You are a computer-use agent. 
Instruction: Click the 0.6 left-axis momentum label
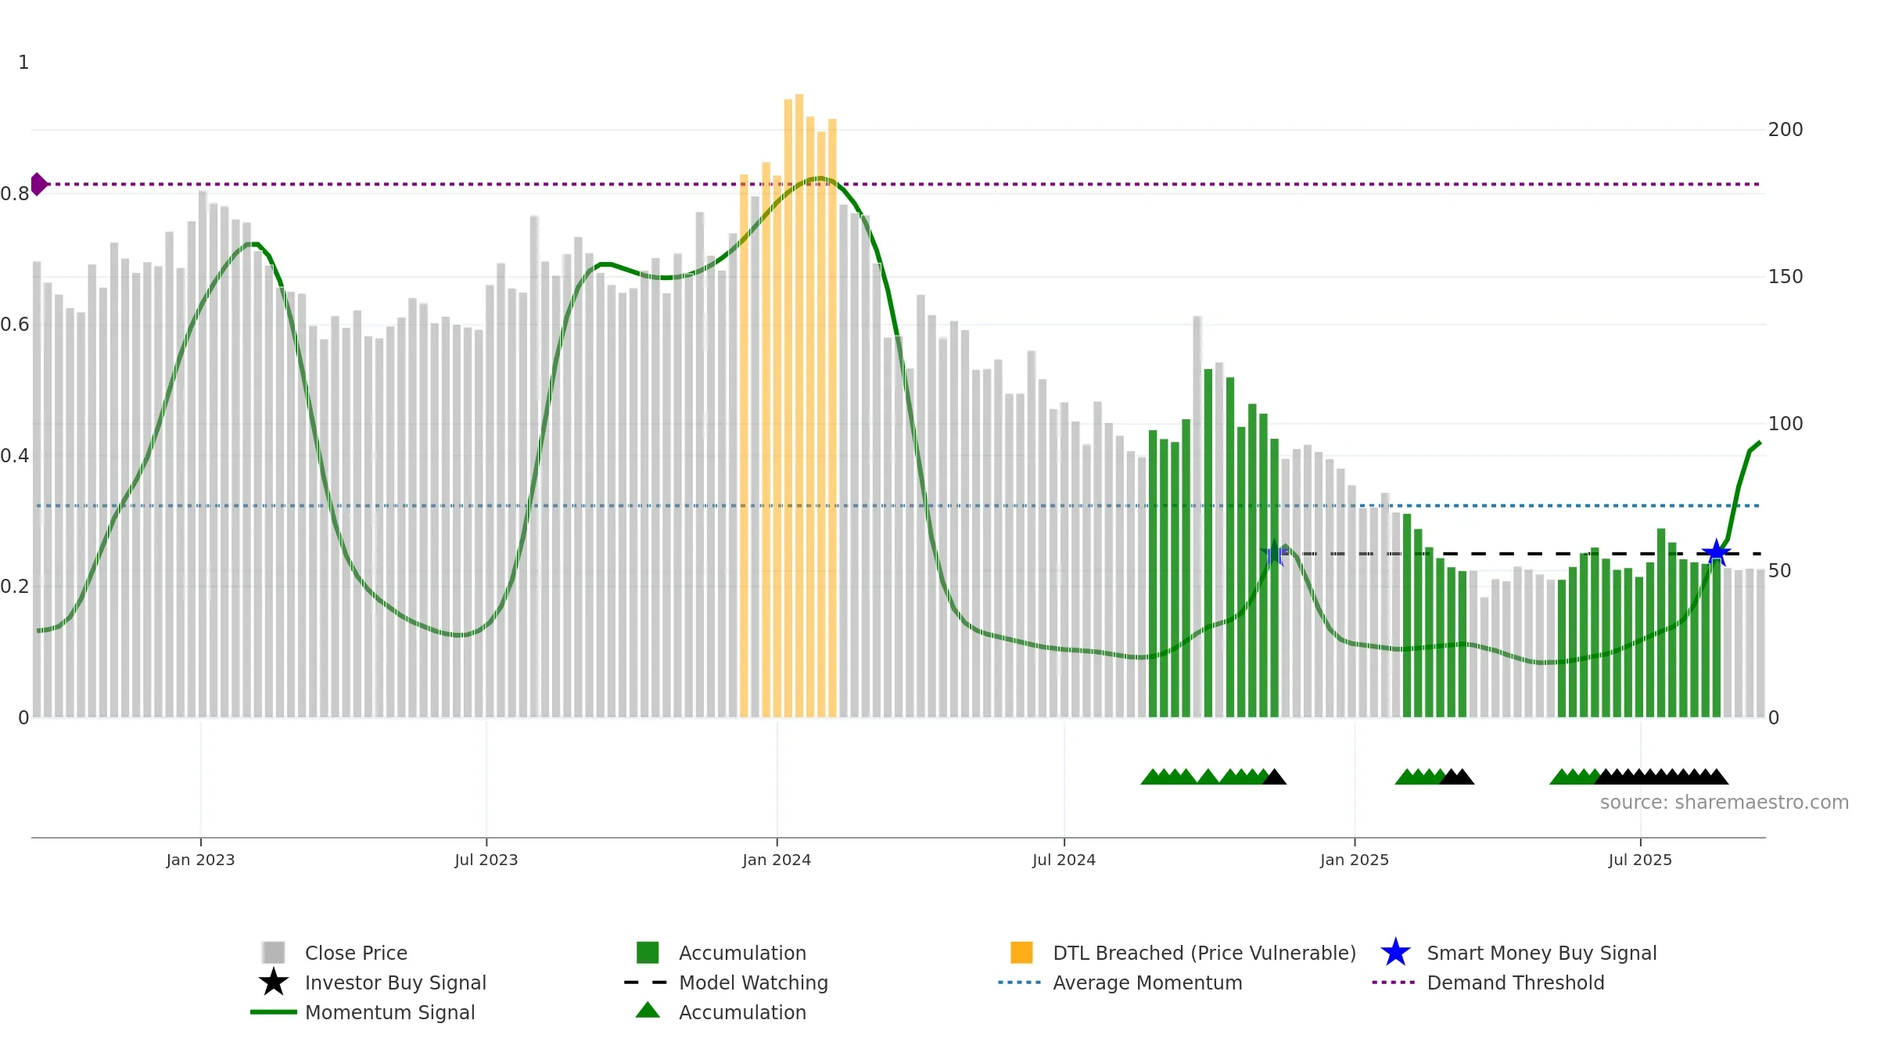(x=15, y=325)
